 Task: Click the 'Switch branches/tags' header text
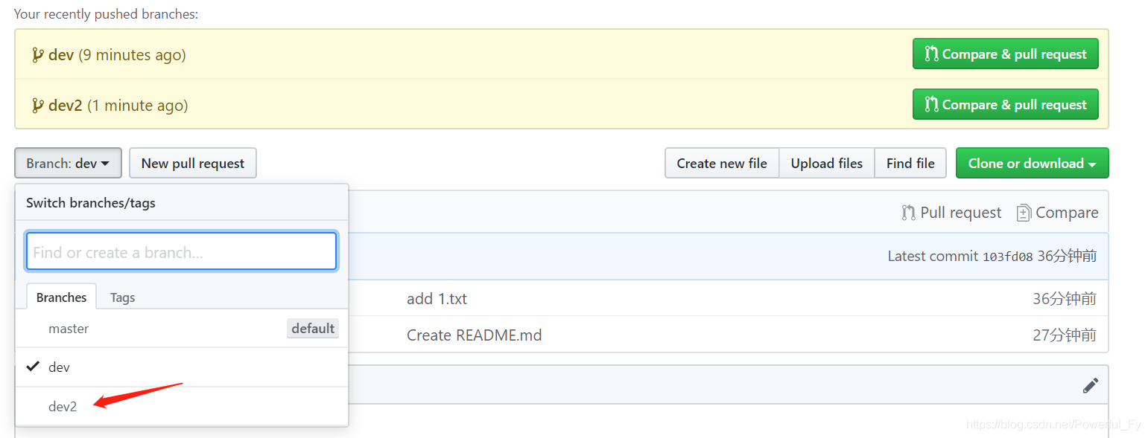point(91,202)
